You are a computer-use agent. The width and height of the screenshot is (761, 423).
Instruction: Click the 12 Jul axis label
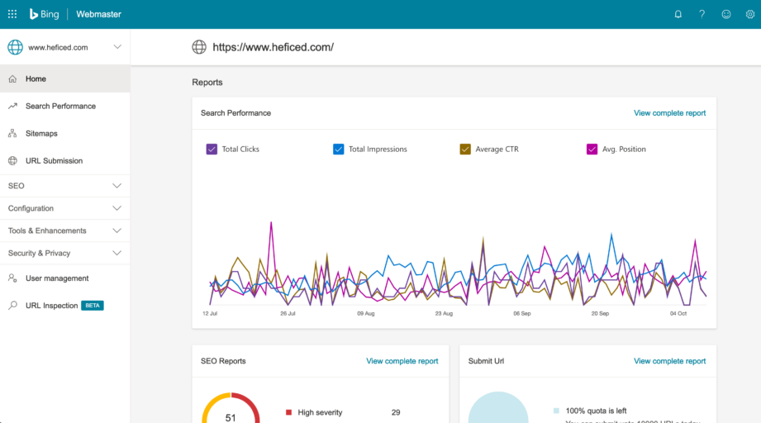pyautogui.click(x=210, y=313)
